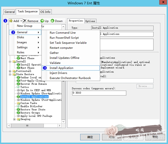
Task: Expand the Postinstall group node
Action: click(x=10, y=71)
